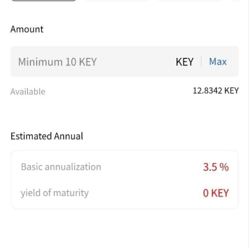
Task: Select the dark-outlined option at top edge
Action: [x=44, y=1]
